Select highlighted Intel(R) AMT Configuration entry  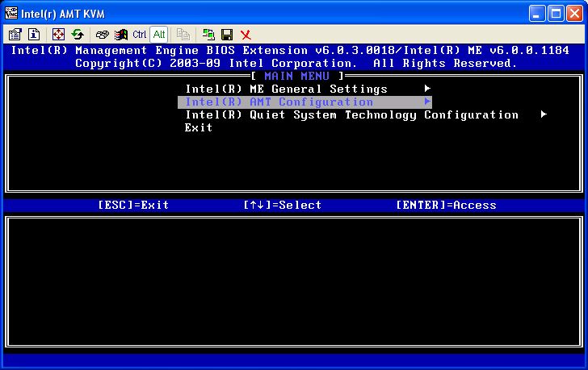(279, 102)
